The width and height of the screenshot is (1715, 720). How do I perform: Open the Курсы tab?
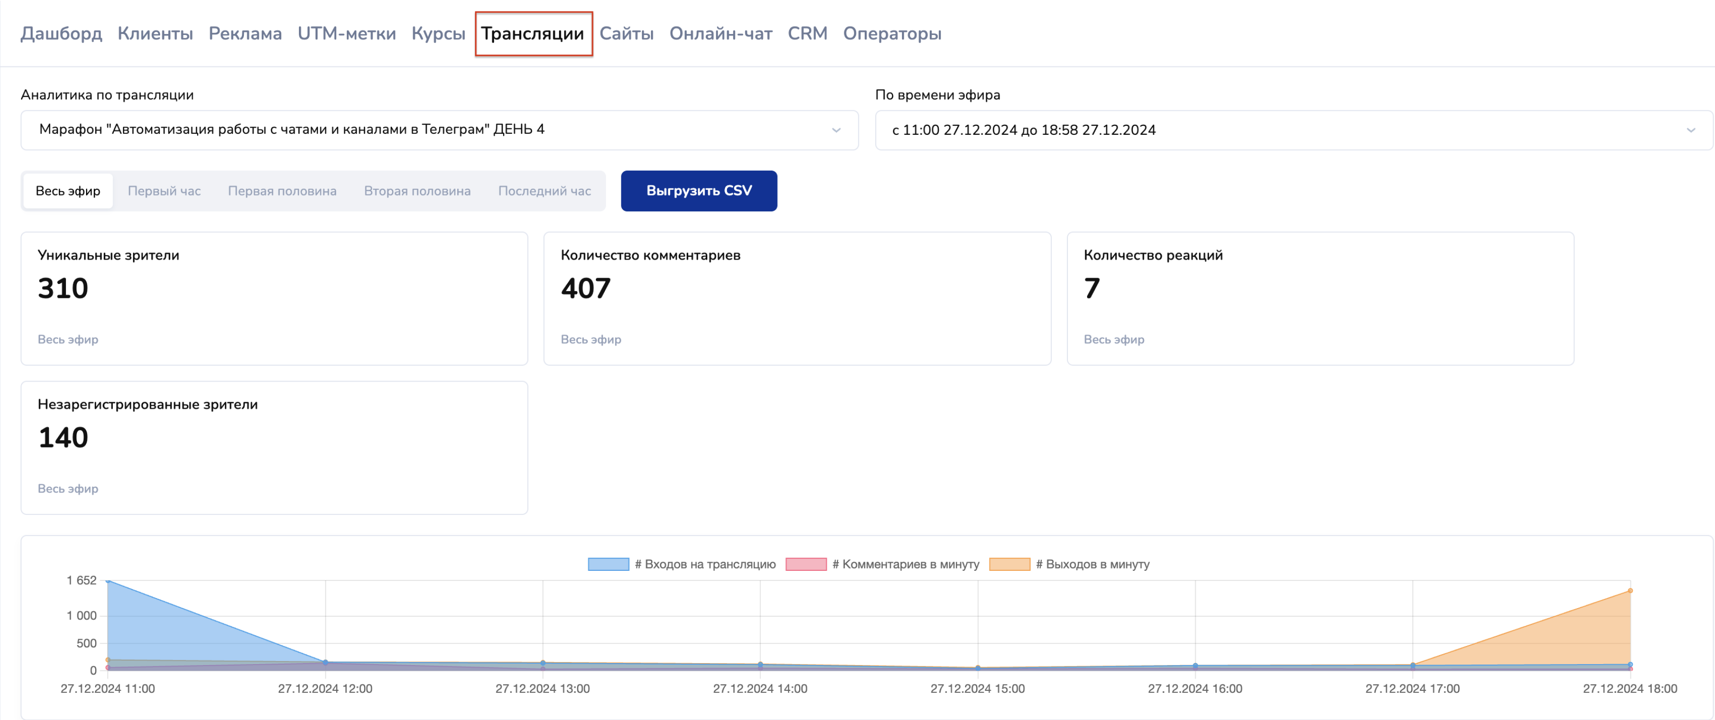pyautogui.click(x=438, y=33)
